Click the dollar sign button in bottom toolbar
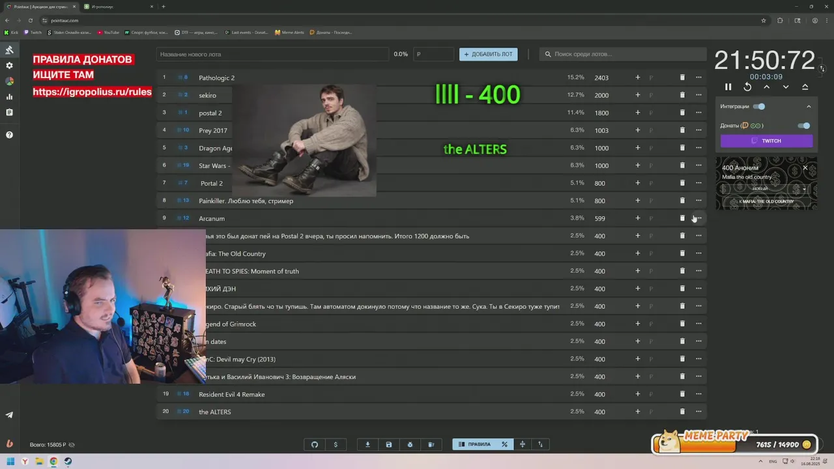This screenshot has height=469, width=834. pyautogui.click(x=336, y=444)
